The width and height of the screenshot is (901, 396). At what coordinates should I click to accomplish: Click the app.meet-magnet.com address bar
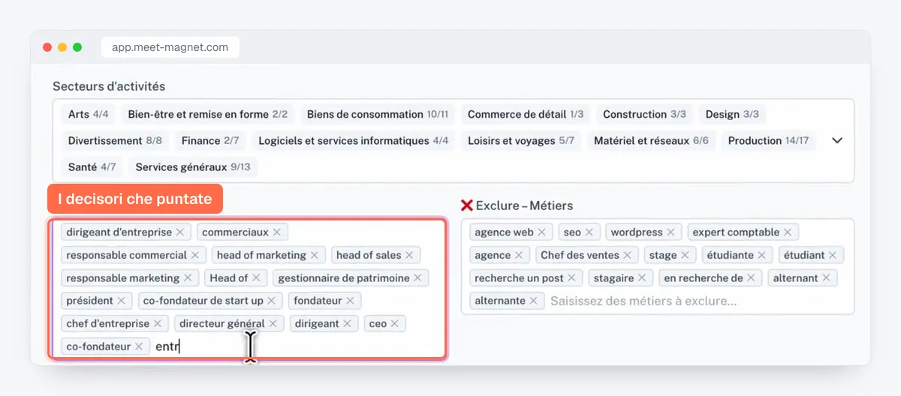170,47
